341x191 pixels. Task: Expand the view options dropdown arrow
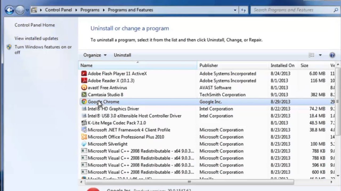320,55
